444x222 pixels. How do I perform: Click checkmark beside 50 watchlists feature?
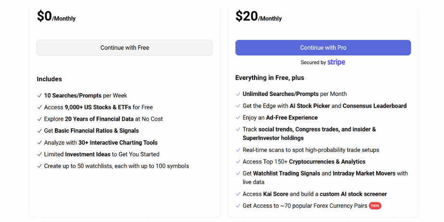coord(39,166)
